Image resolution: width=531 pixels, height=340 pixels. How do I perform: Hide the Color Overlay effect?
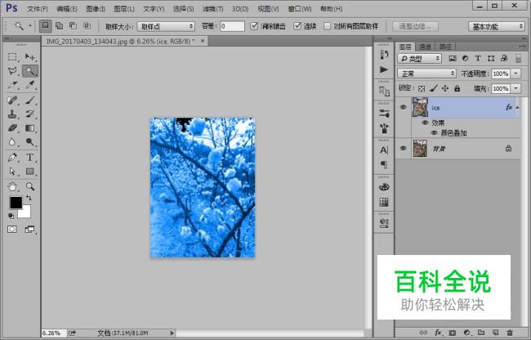tap(434, 133)
